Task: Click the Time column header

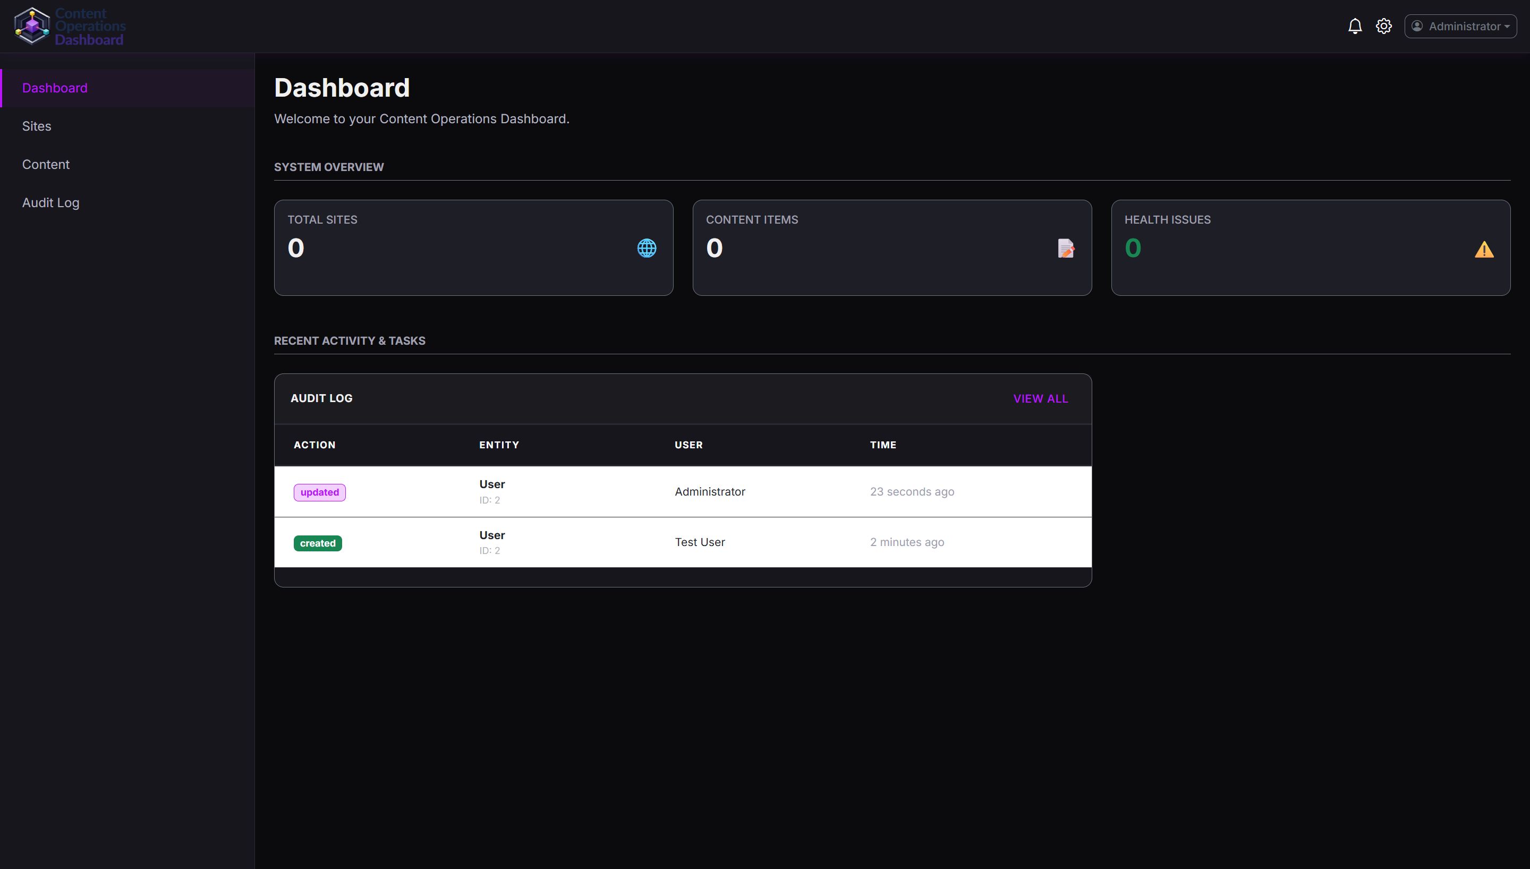Action: tap(882, 445)
